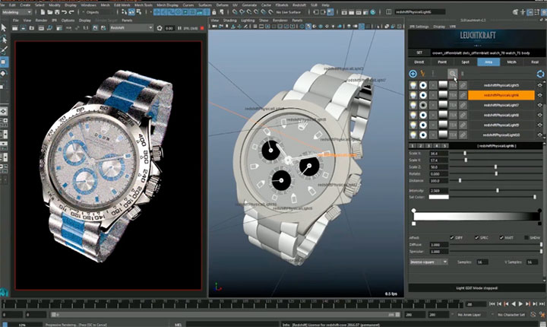This screenshot has width=547, height=327.
Task: Click the link icon for redshiftPhysicalLight5
Action: pyautogui.click(x=463, y=85)
